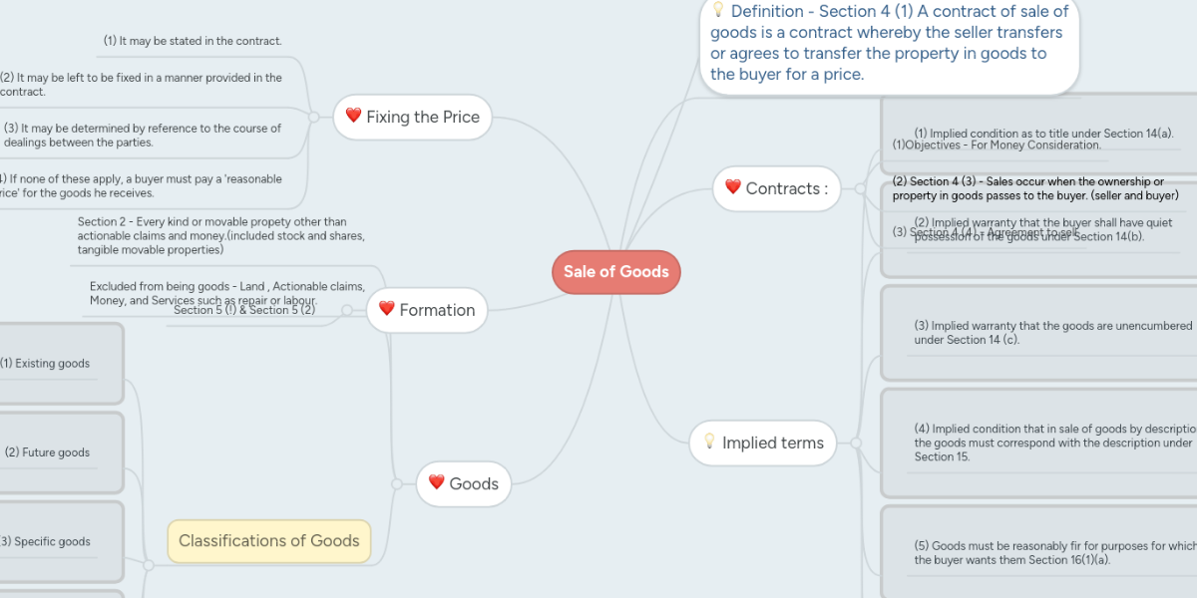Collapse the Fixing the Price branch circle
The image size is (1197, 598).
314,117
